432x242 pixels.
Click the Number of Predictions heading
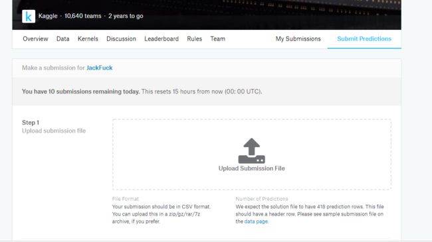(262, 199)
